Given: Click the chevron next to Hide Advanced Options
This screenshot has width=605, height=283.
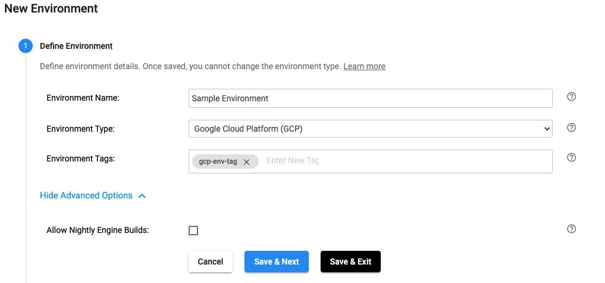Looking at the screenshot, I should coord(142,195).
